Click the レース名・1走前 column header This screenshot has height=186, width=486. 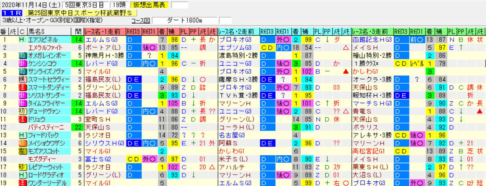[x=104, y=32]
